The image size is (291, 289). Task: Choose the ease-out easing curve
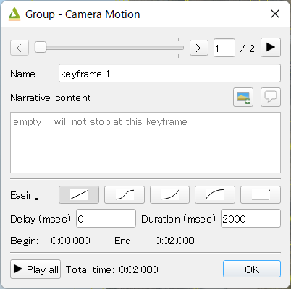pos(215,194)
